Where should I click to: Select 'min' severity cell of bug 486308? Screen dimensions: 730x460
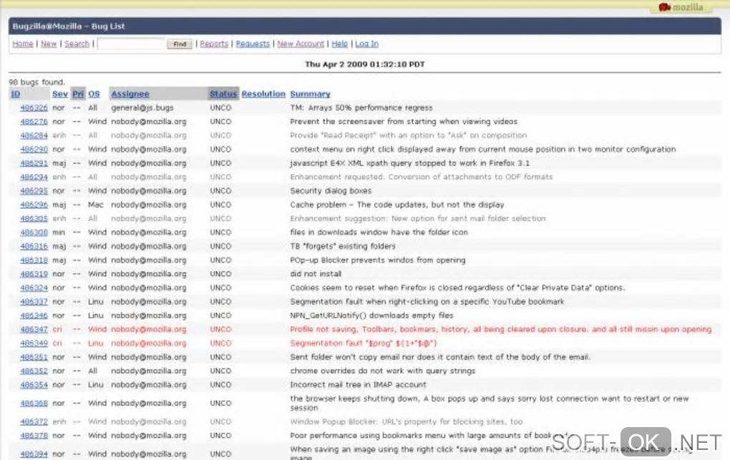[x=59, y=233]
